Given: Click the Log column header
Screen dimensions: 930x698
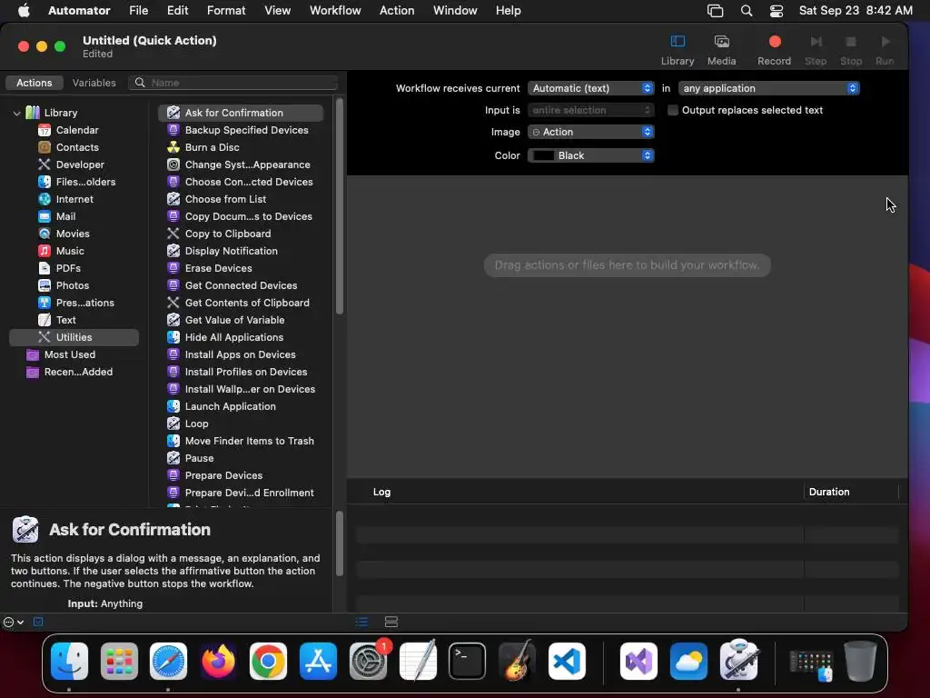Looking at the screenshot, I should point(381,492).
